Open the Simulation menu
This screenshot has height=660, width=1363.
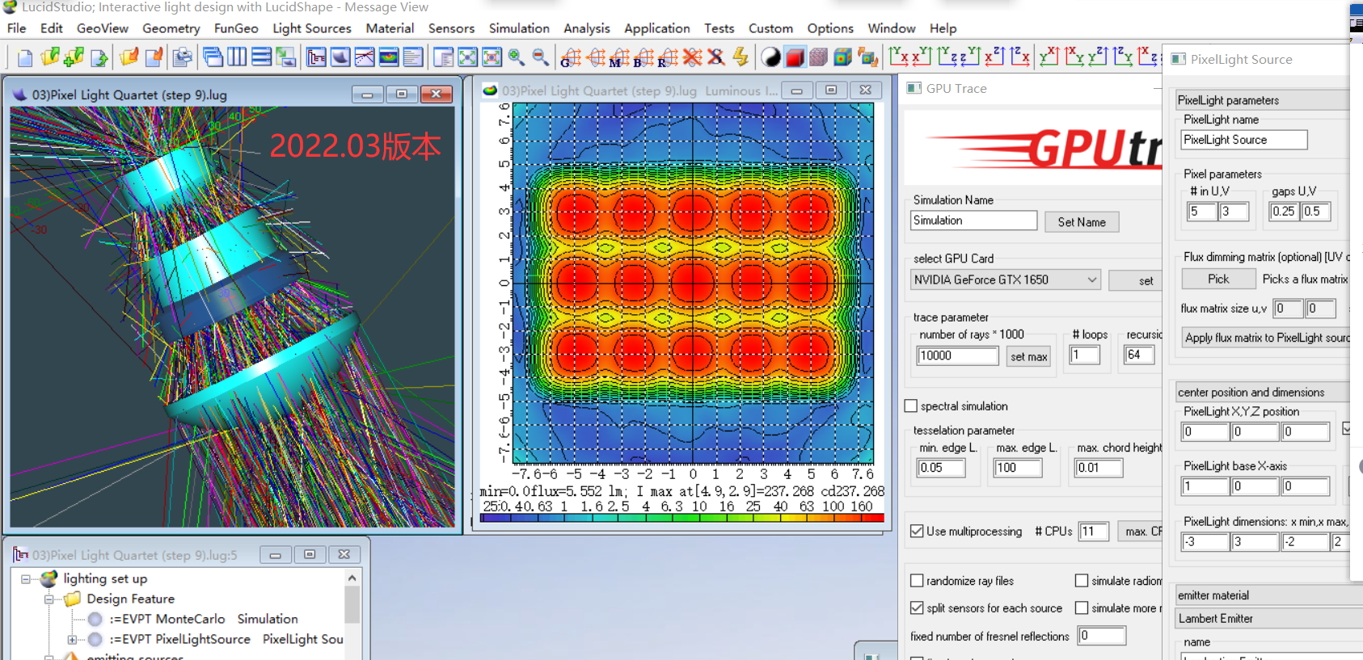(518, 28)
